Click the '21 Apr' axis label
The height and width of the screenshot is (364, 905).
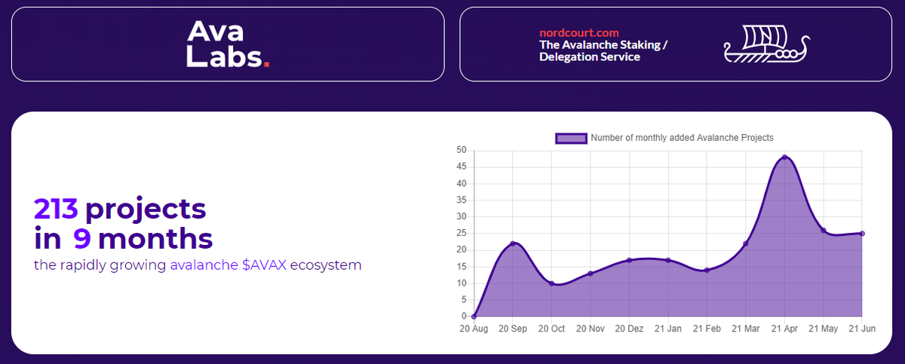(x=784, y=329)
